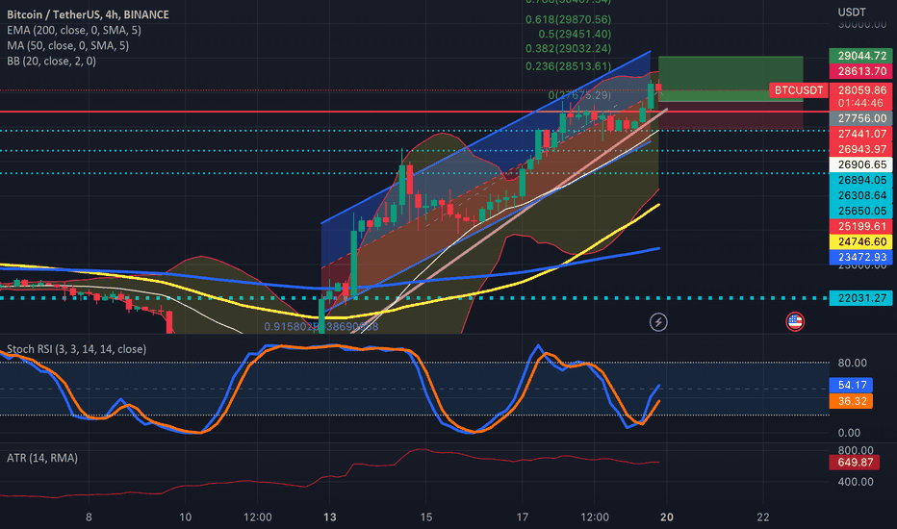Click the 26906.65 white price label
Screen dimensions: 897x529
click(x=861, y=164)
